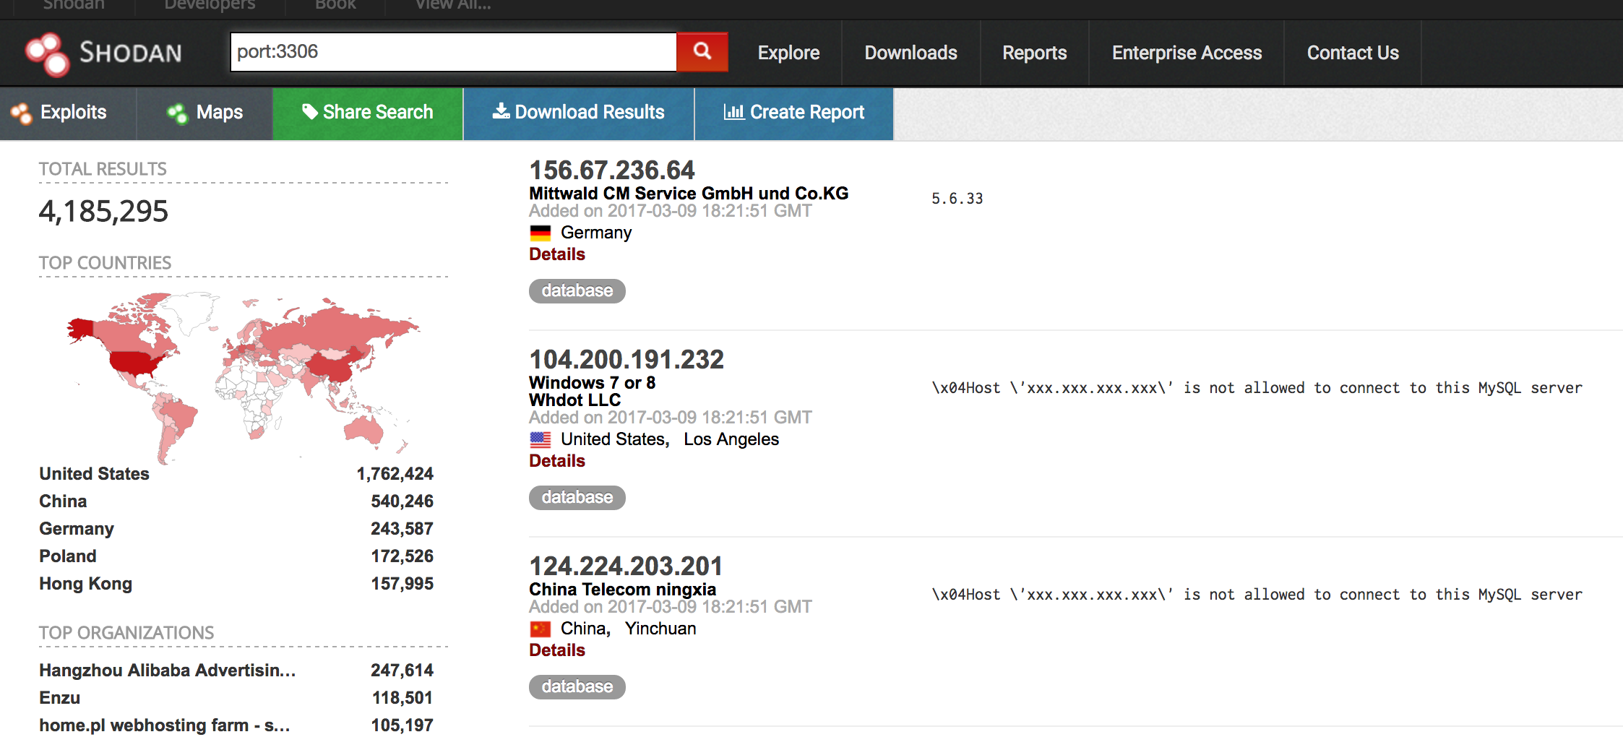Click the Share Search button
This screenshot has height=737, width=1623.
click(x=367, y=113)
